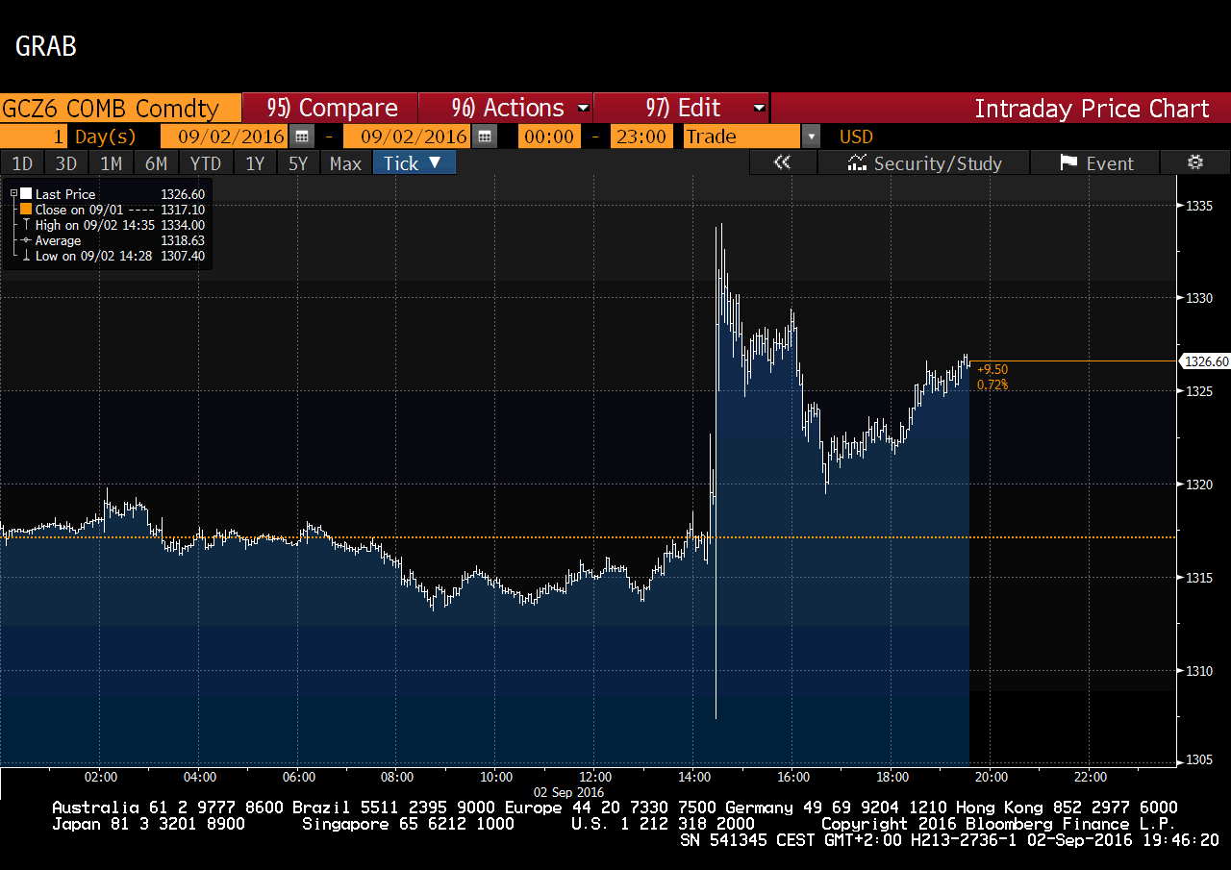Switch to the 1M range tab
This screenshot has height=870, width=1231.
coord(111,163)
